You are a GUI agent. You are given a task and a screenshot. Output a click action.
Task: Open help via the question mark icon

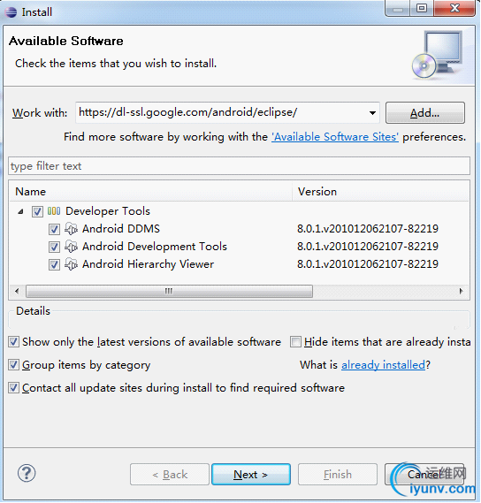27,473
